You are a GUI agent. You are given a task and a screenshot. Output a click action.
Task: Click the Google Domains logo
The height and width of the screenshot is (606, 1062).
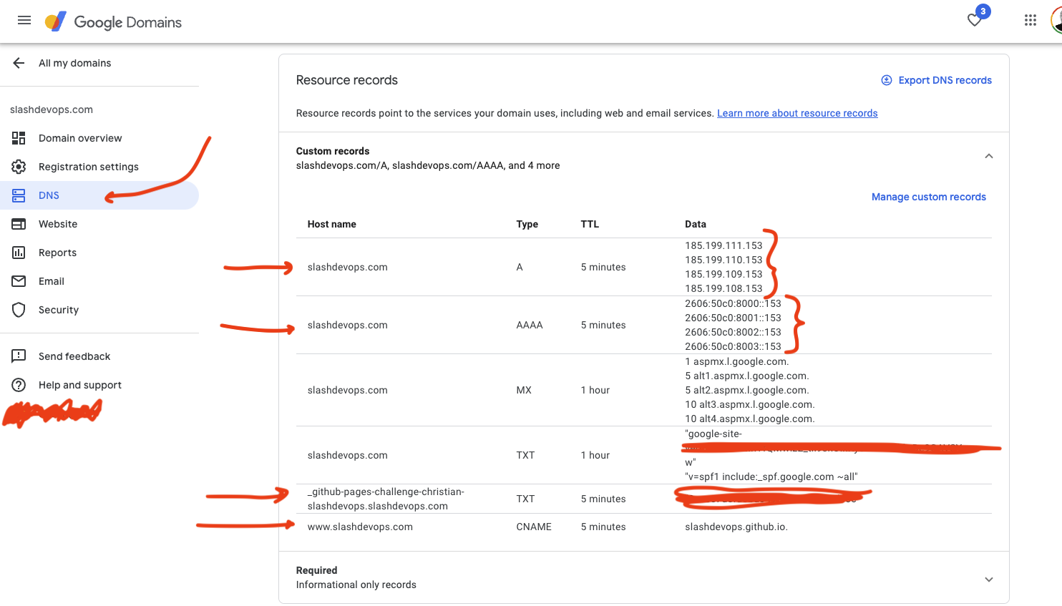pos(113,21)
